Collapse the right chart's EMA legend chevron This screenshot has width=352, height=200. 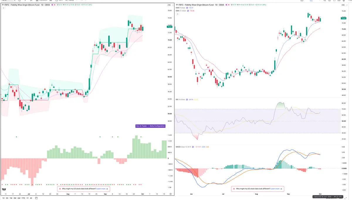[x=177, y=14]
